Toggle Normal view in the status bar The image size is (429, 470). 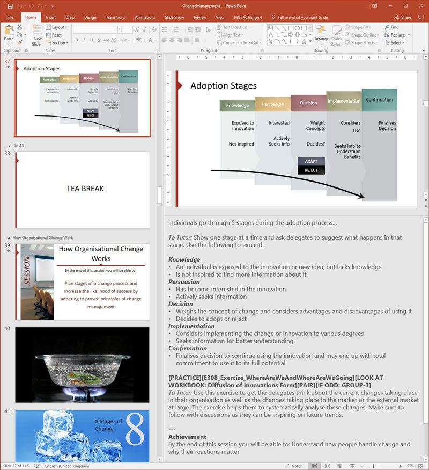click(x=314, y=466)
